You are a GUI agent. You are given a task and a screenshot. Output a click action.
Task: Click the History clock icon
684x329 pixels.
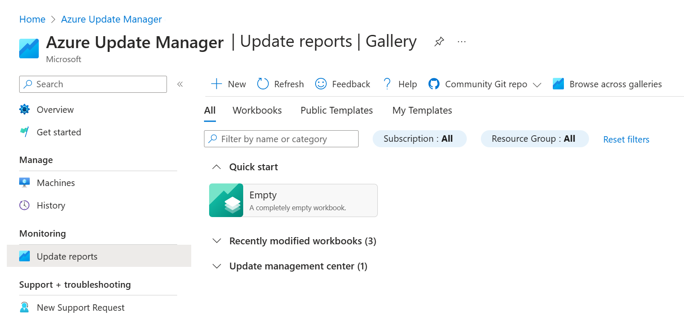(25, 205)
